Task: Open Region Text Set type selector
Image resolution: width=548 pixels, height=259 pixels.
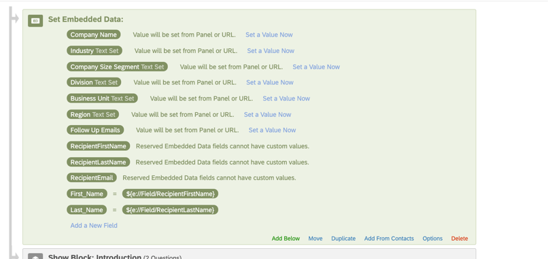Action: pos(104,115)
